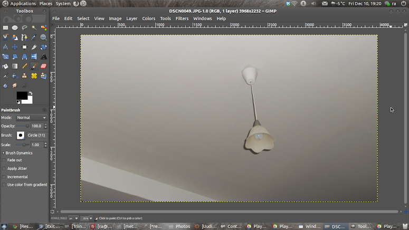Open Photos window from the taskbar
Screen dimensions: 409x230
point(179,226)
